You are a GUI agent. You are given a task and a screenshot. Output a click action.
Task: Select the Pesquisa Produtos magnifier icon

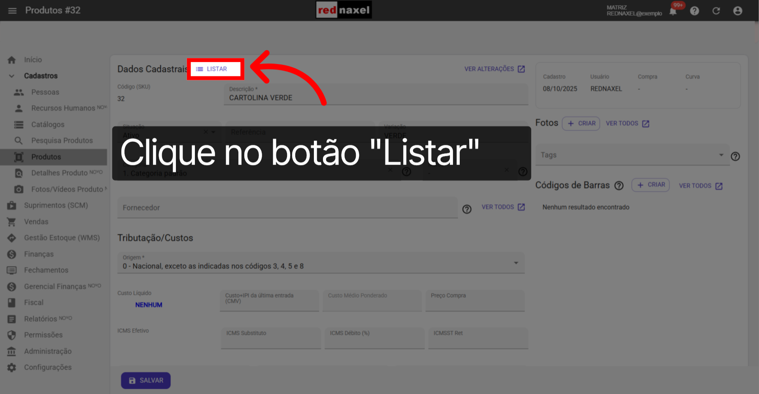click(x=19, y=140)
